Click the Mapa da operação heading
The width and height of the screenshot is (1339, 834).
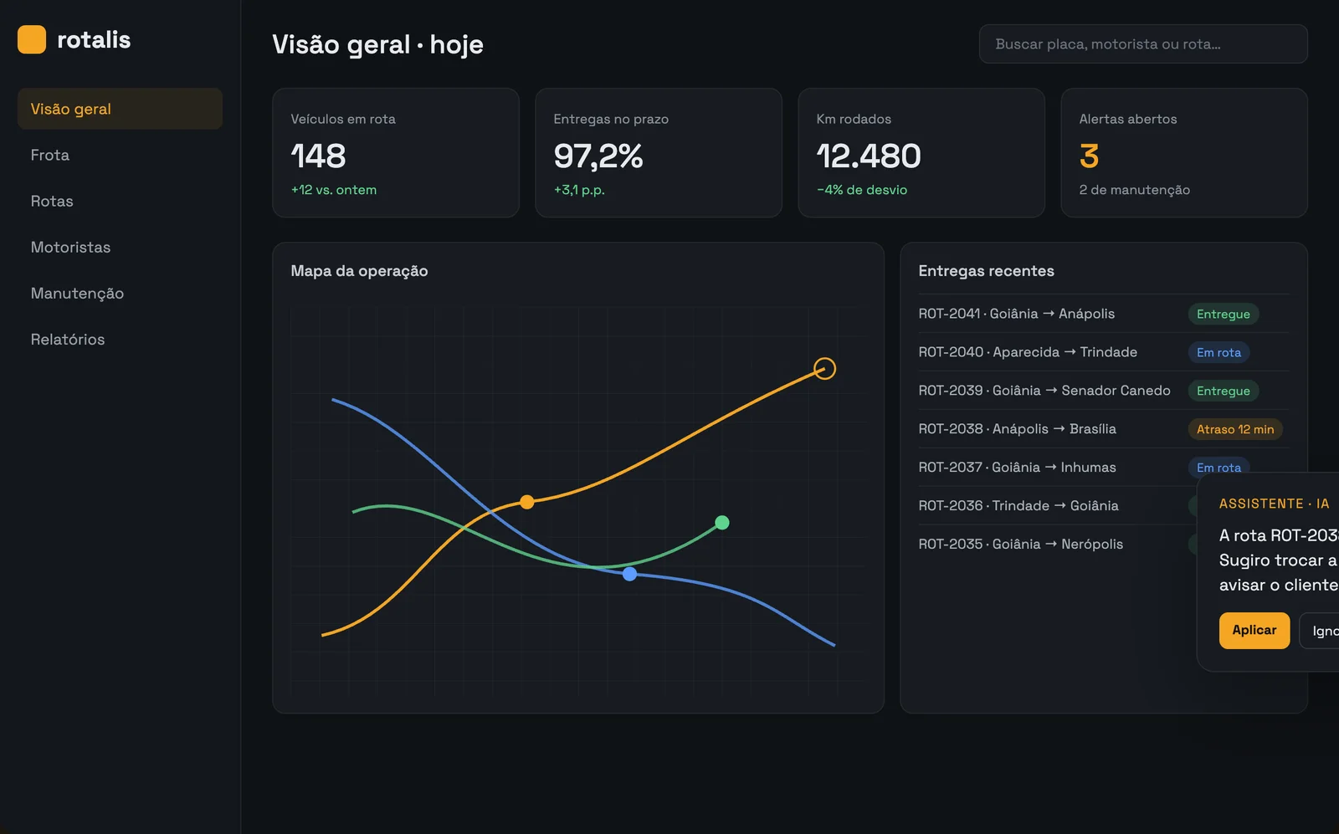pyautogui.click(x=359, y=271)
